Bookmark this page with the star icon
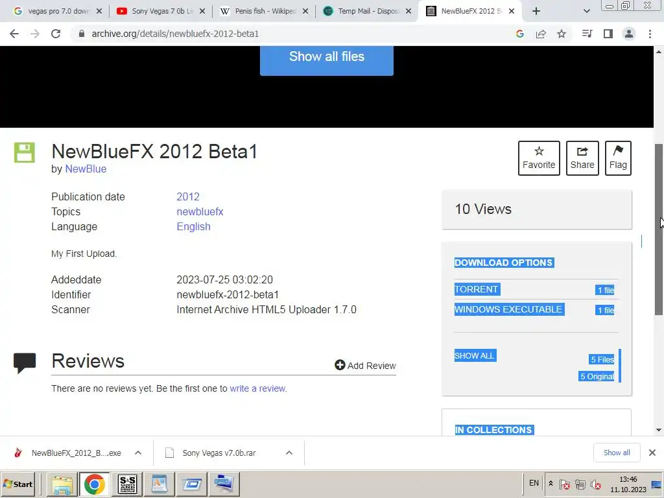Image resolution: width=664 pixels, height=498 pixels. pos(562,34)
